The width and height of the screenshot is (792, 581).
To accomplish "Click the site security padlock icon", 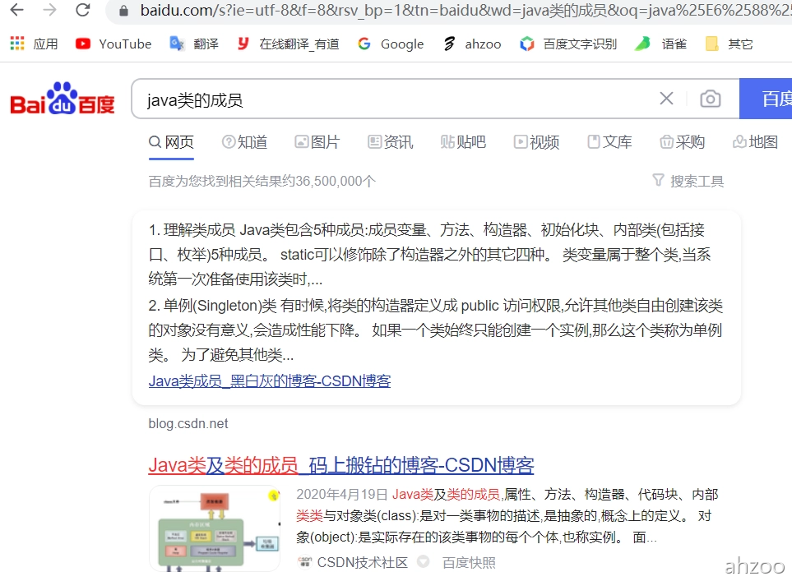I will pyautogui.click(x=123, y=12).
